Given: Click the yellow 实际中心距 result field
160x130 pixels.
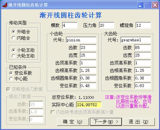Looking at the screenshot, I should tap(89, 105).
